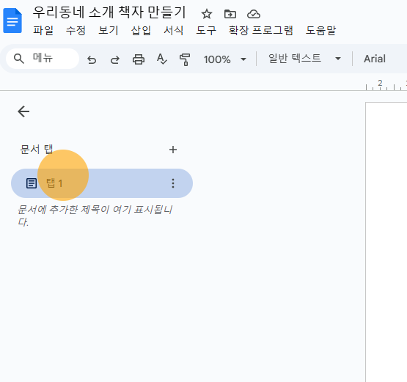Star the document with the star icon
The height and width of the screenshot is (382, 407).
pos(207,14)
